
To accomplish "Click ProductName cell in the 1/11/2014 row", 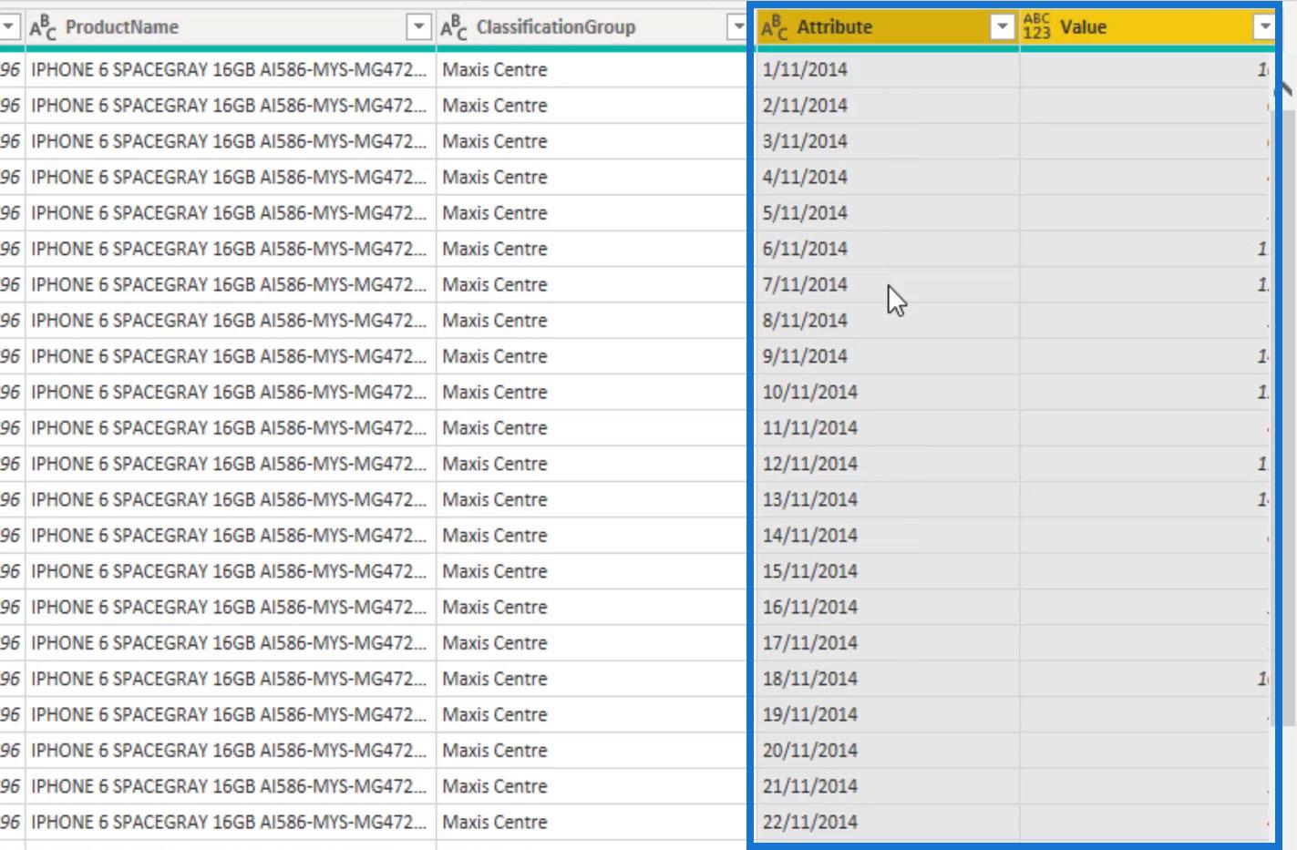I will [x=231, y=69].
